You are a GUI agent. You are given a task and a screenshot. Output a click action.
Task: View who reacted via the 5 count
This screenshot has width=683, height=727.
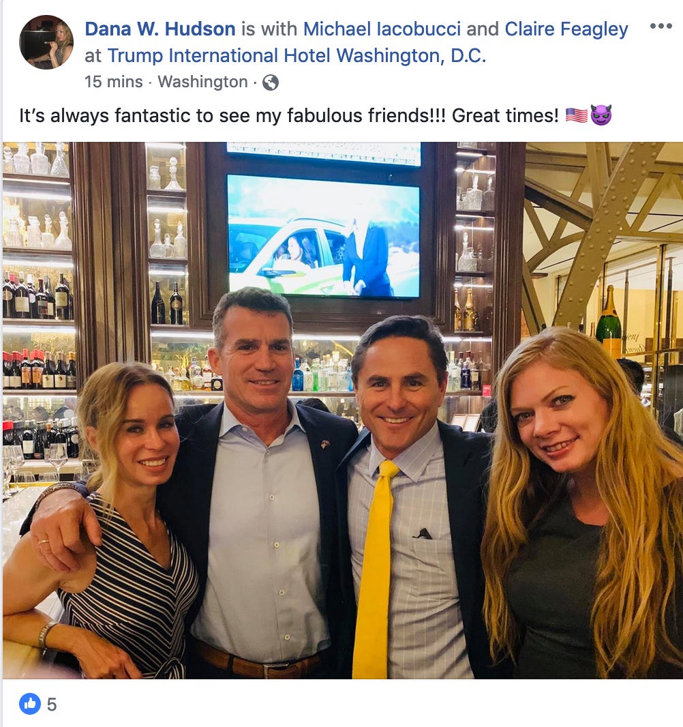52,704
